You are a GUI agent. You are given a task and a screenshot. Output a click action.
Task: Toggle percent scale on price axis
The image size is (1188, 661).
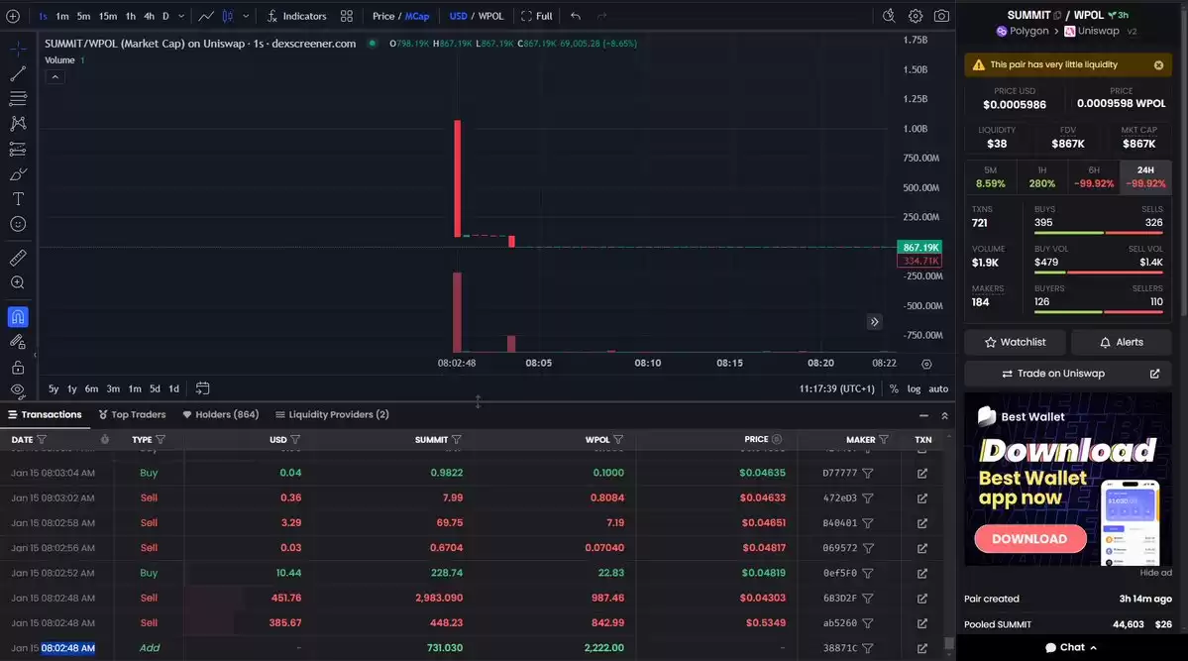coord(894,388)
